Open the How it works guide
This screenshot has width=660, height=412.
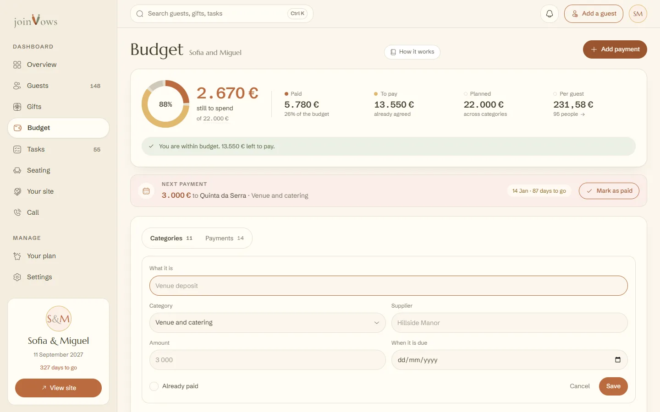pos(412,52)
